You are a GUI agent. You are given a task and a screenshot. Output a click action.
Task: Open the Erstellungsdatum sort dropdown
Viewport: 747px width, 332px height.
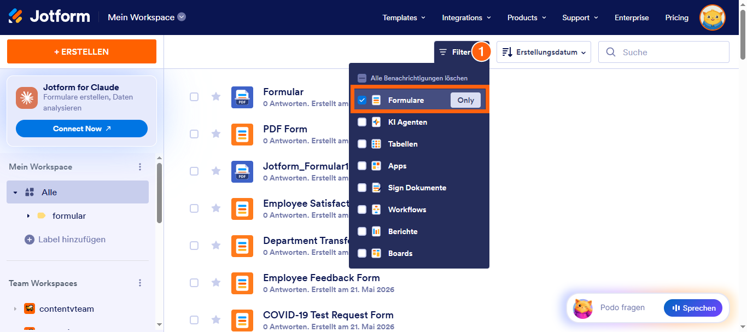pos(544,52)
